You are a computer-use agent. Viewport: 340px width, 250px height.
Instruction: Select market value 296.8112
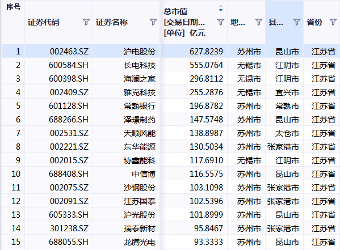click(x=206, y=79)
